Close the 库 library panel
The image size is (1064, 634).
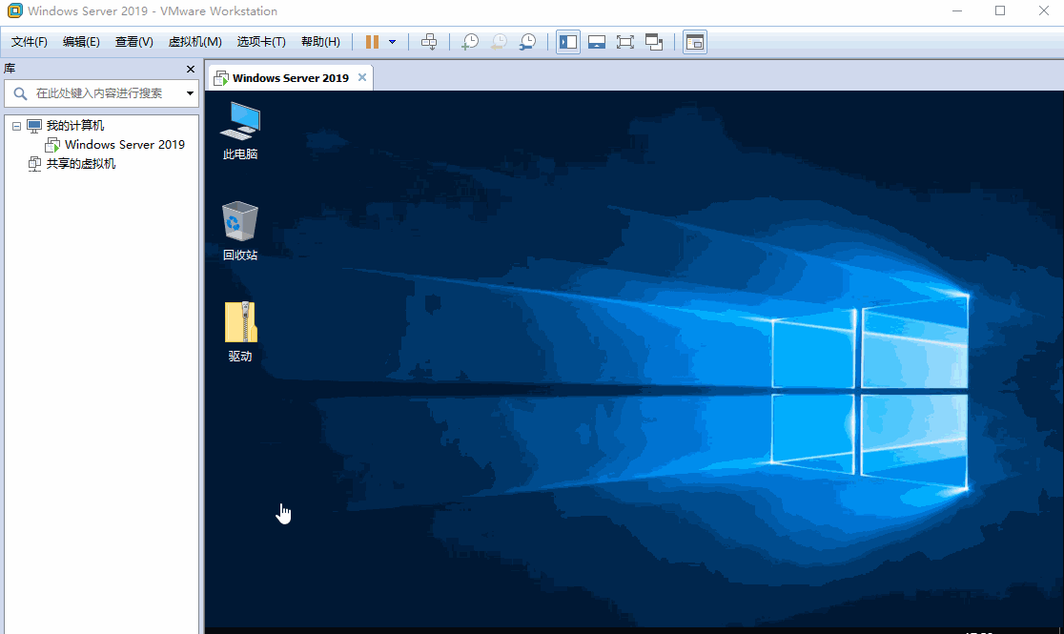[191, 70]
